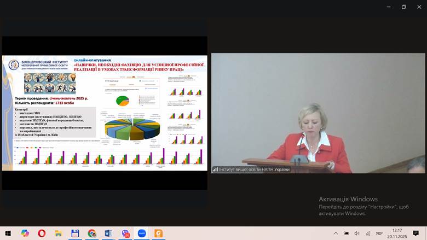427x240 pixels.
Task: Open the Windows Start menu
Action: click(9, 233)
